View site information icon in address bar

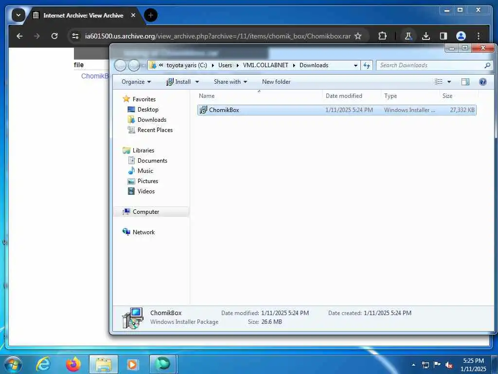coord(75,36)
